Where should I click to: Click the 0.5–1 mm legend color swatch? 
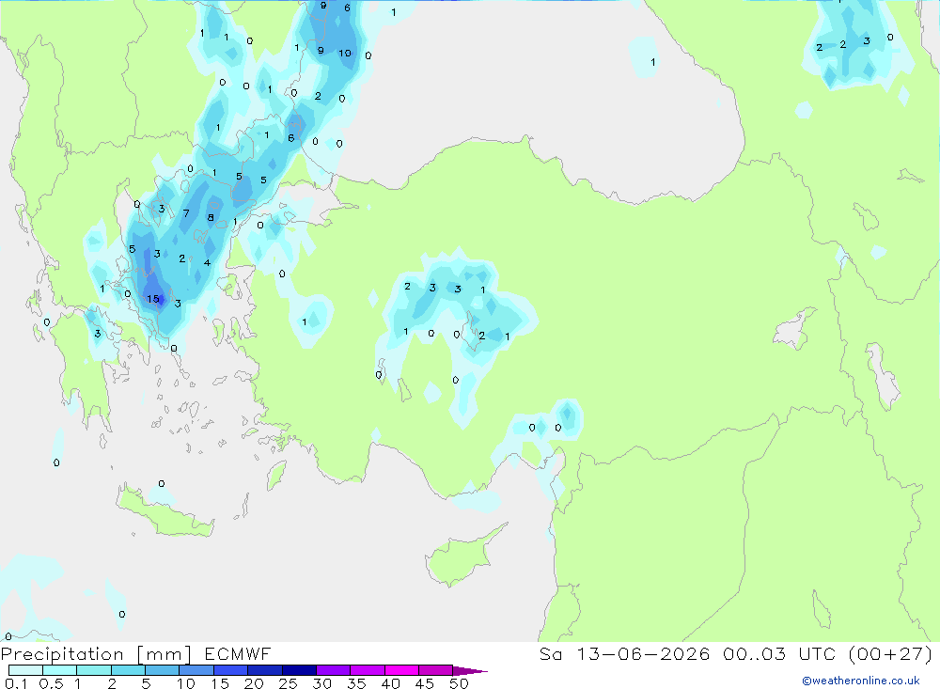point(59,670)
